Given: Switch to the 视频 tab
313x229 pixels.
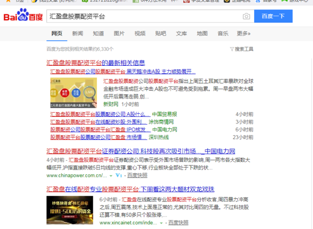Looking at the screenshot, I should [140, 33].
